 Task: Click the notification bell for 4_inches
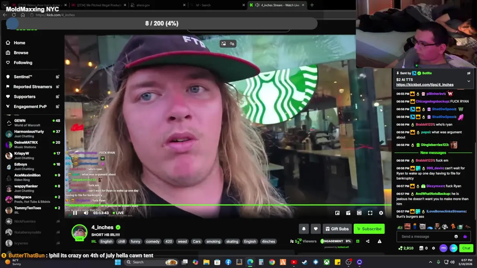[x=304, y=229]
